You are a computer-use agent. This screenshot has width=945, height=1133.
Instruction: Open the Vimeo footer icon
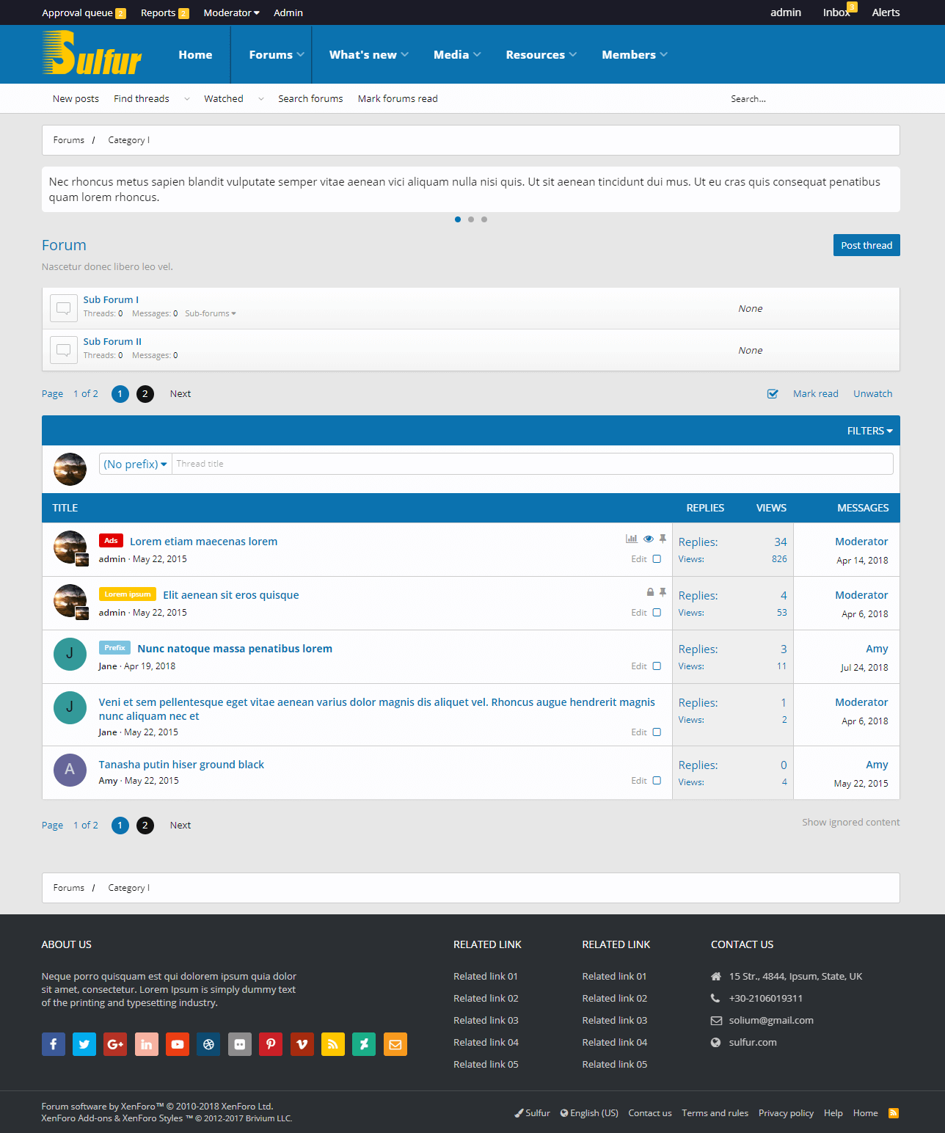pyautogui.click(x=302, y=1044)
